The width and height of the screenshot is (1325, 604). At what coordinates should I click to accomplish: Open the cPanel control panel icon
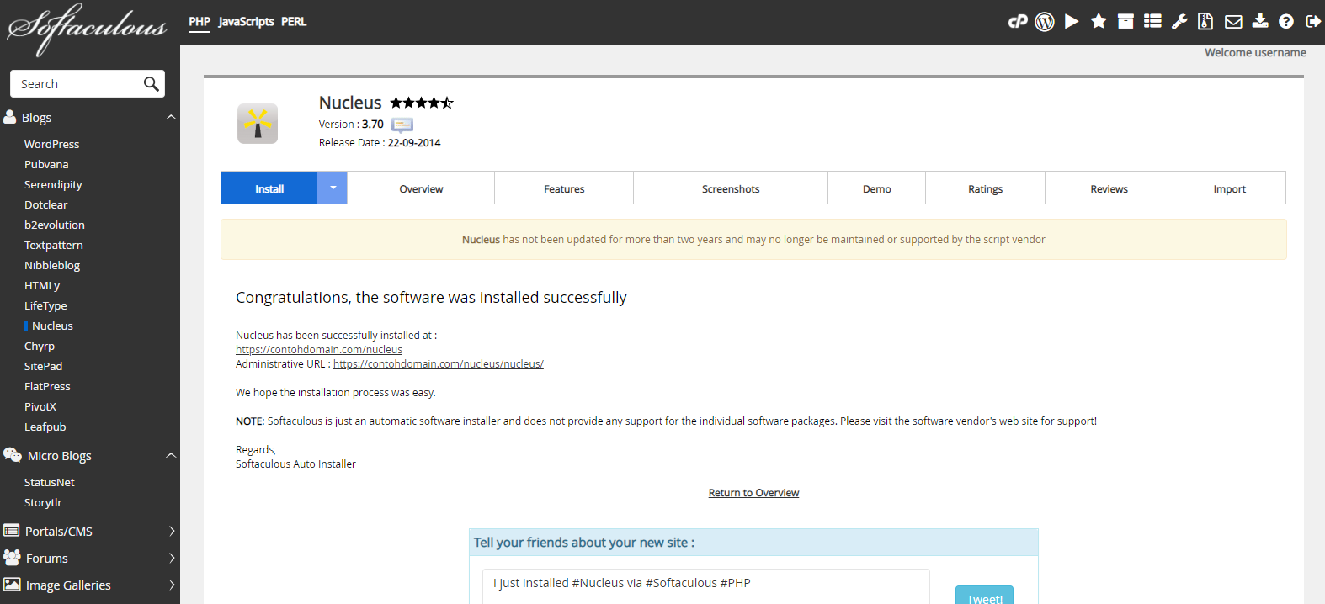pos(1018,22)
